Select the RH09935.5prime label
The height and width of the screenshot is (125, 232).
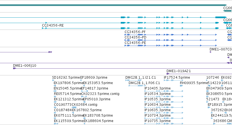[194, 83]
